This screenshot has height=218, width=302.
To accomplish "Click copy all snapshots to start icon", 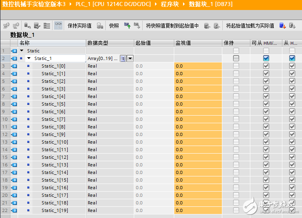I will point(217,26).
